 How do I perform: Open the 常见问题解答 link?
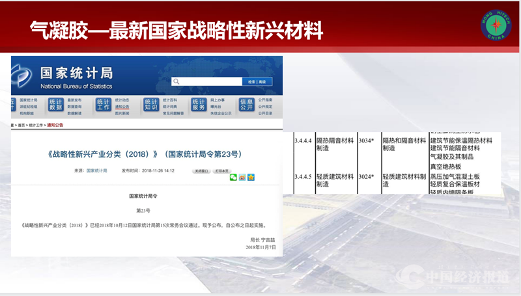pos(173,113)
